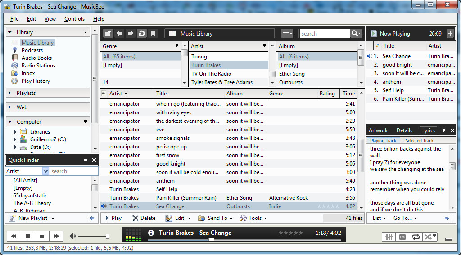Open the Quick Finder Artist dropdown

[x=45, y=171]
